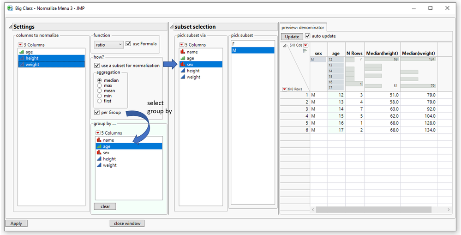Click the age column header in preview
The image size is (461, 235).
point(336,53)
